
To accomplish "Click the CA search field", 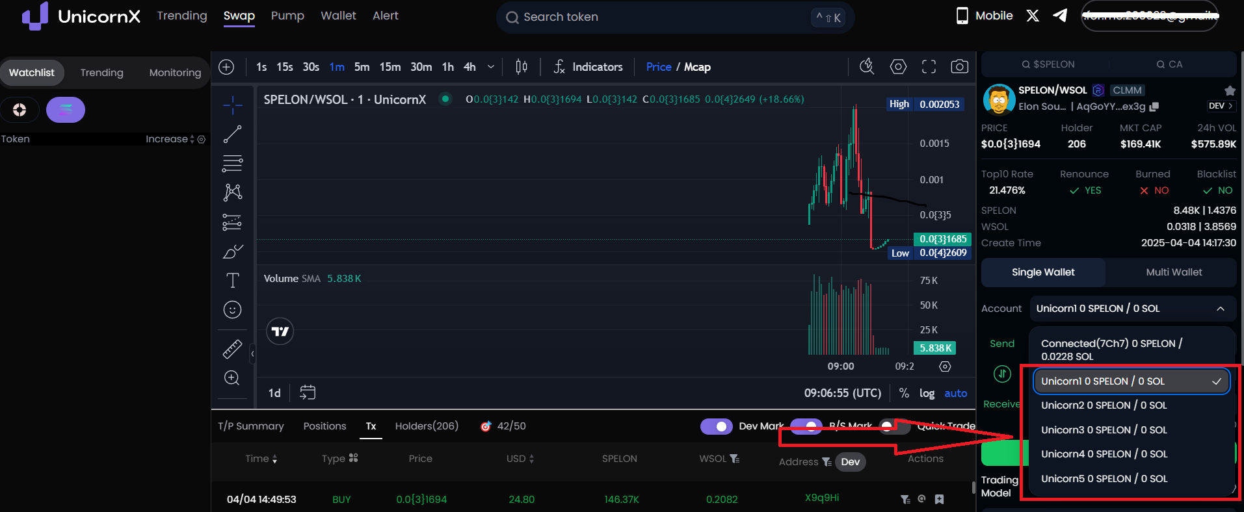I will click(1169, 64).
